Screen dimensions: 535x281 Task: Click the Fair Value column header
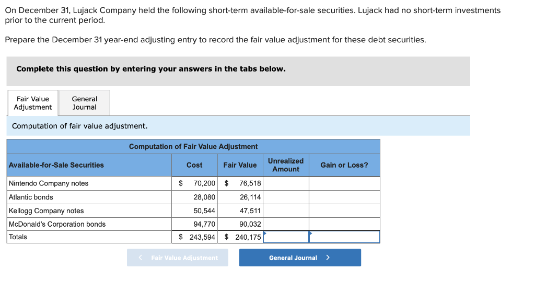(240, 165)
